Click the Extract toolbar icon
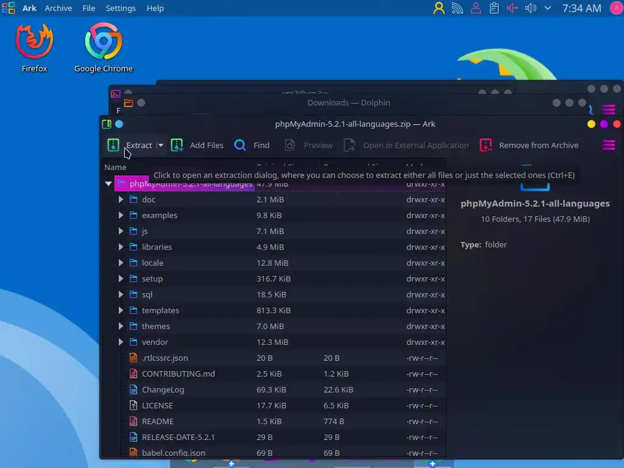 (x=113, y=145)
